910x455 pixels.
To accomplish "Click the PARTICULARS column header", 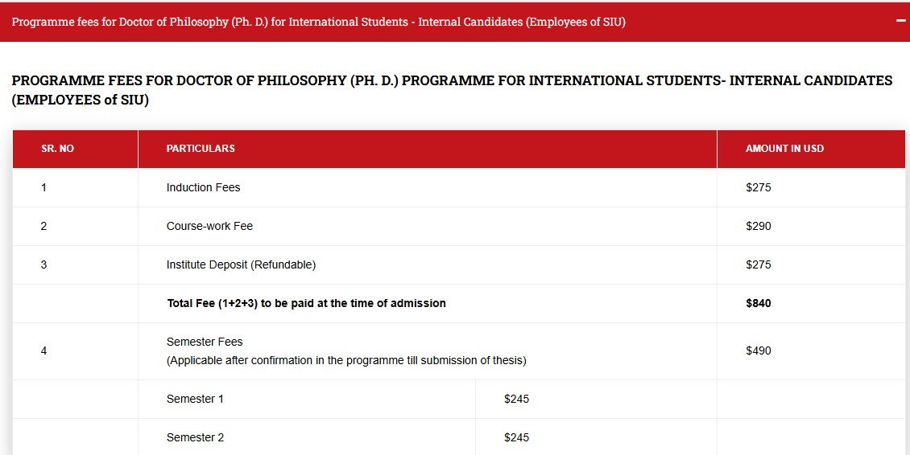I will (x=201, y=149).
